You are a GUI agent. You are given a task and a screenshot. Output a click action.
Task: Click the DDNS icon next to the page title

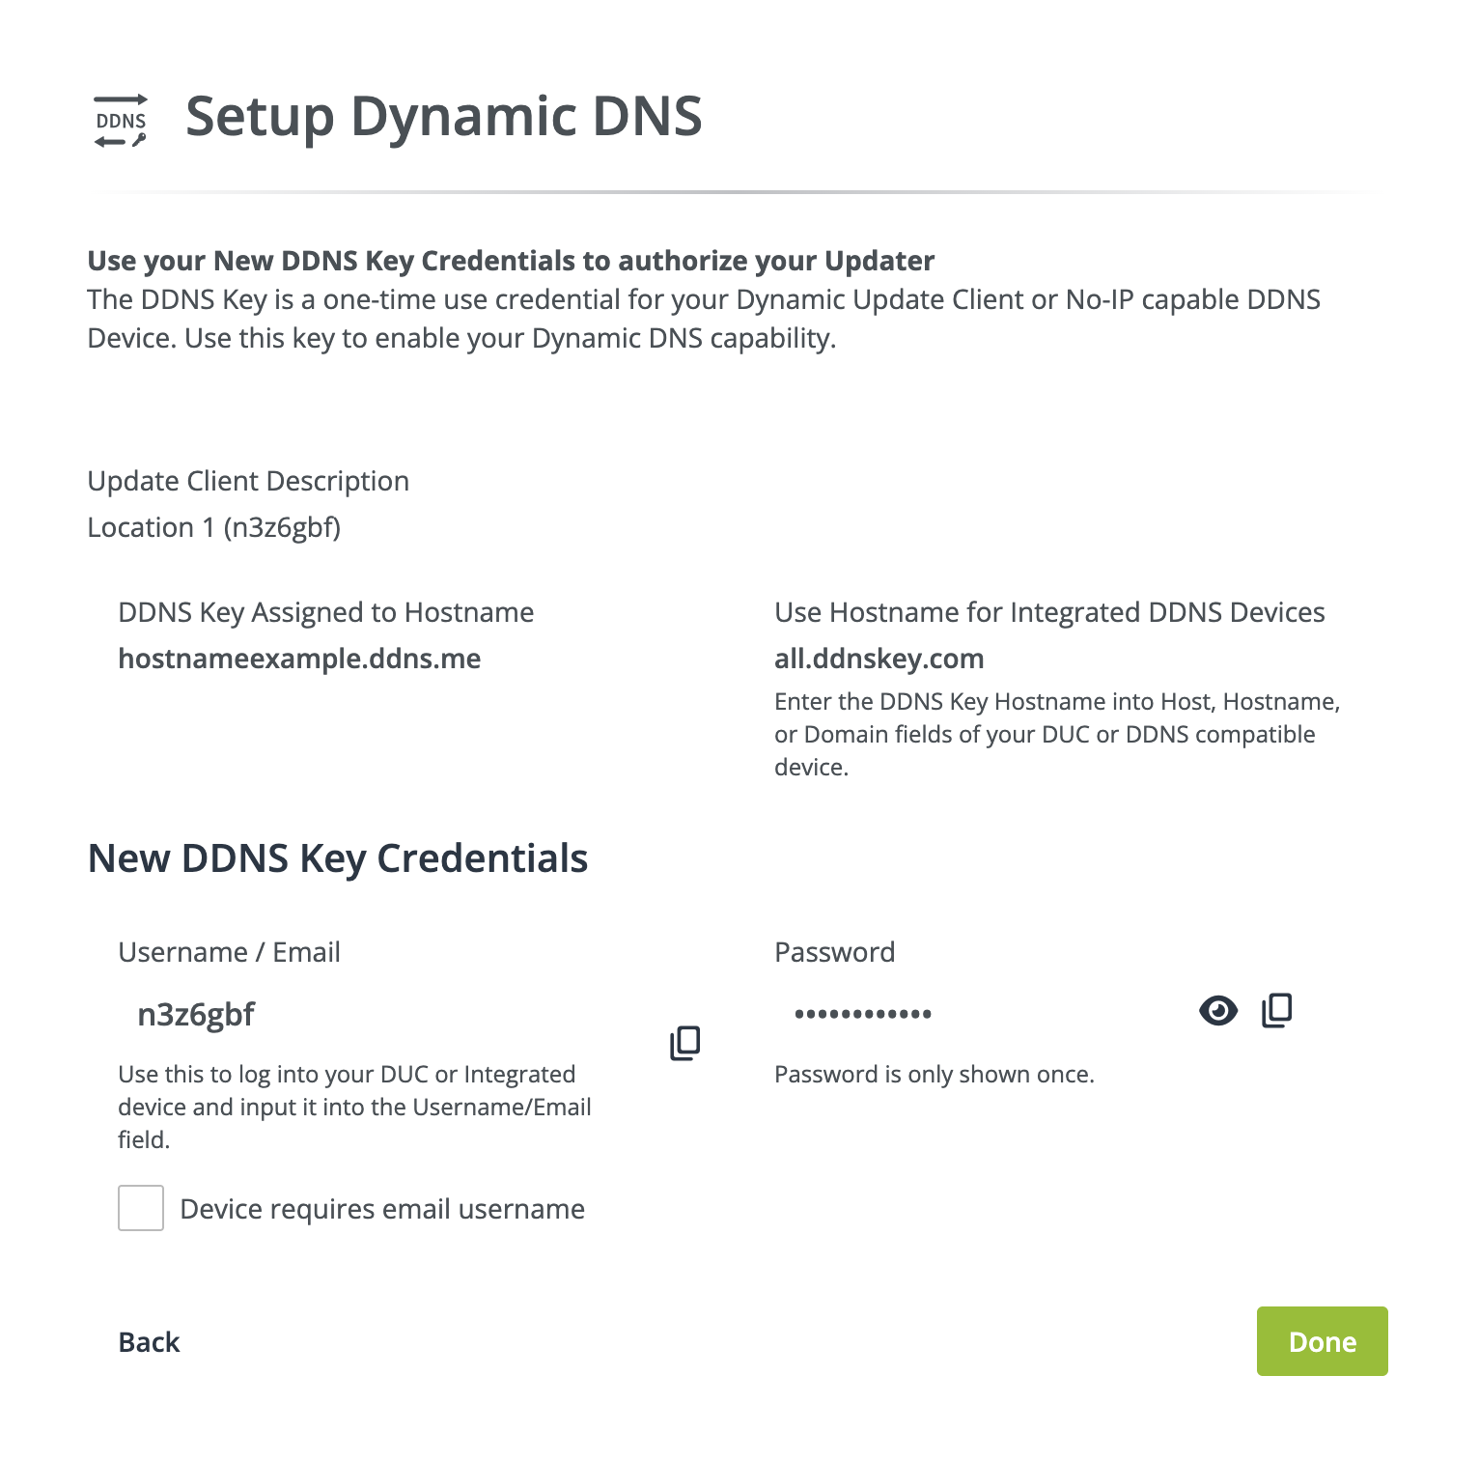[x=120, y=118]
